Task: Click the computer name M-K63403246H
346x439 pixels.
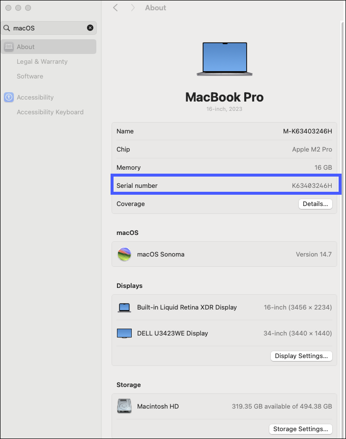Action: [x=308, y=131]
